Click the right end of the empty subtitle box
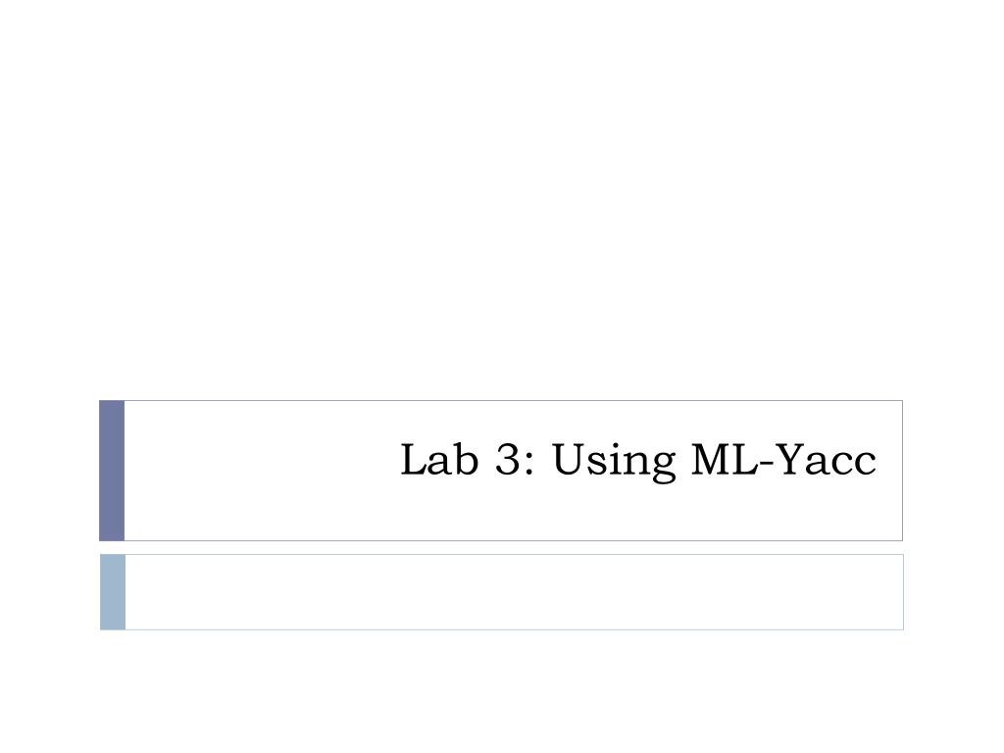The height and width of the screenshot is (753, 1004). (890, 592)
